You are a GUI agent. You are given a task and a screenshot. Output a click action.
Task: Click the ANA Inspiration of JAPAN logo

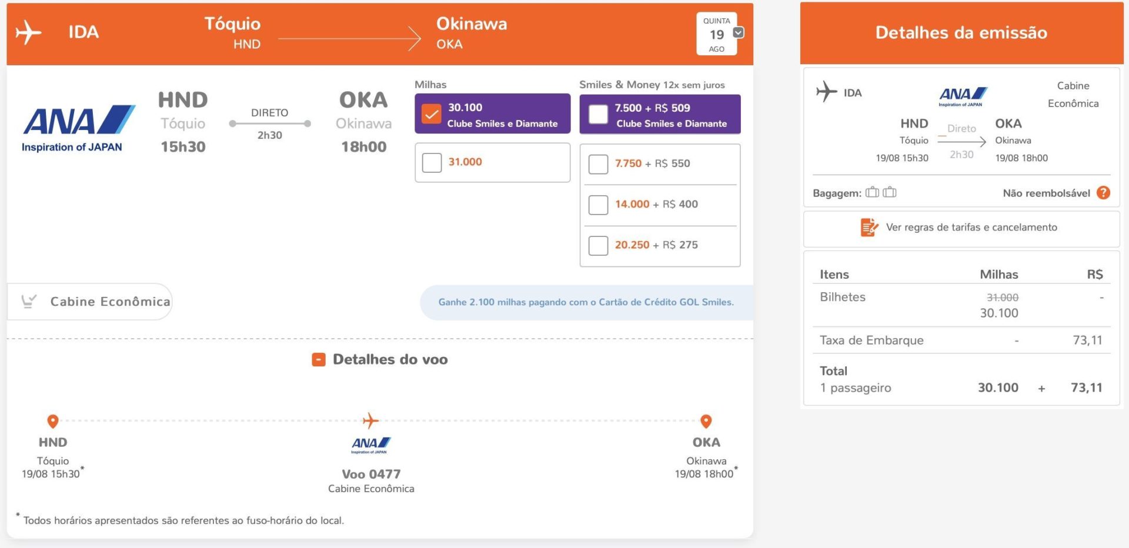coord(78,129)
